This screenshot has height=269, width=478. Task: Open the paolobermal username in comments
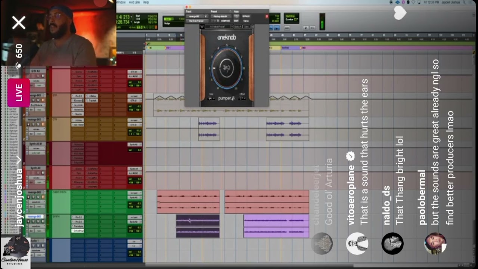(422, 198)
